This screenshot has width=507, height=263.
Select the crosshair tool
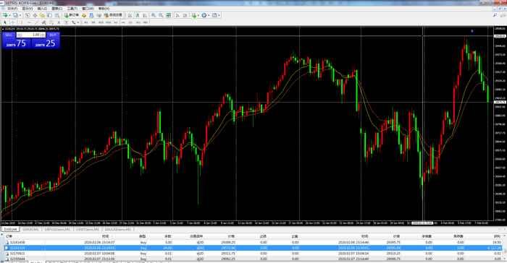[x=12, y=22]
